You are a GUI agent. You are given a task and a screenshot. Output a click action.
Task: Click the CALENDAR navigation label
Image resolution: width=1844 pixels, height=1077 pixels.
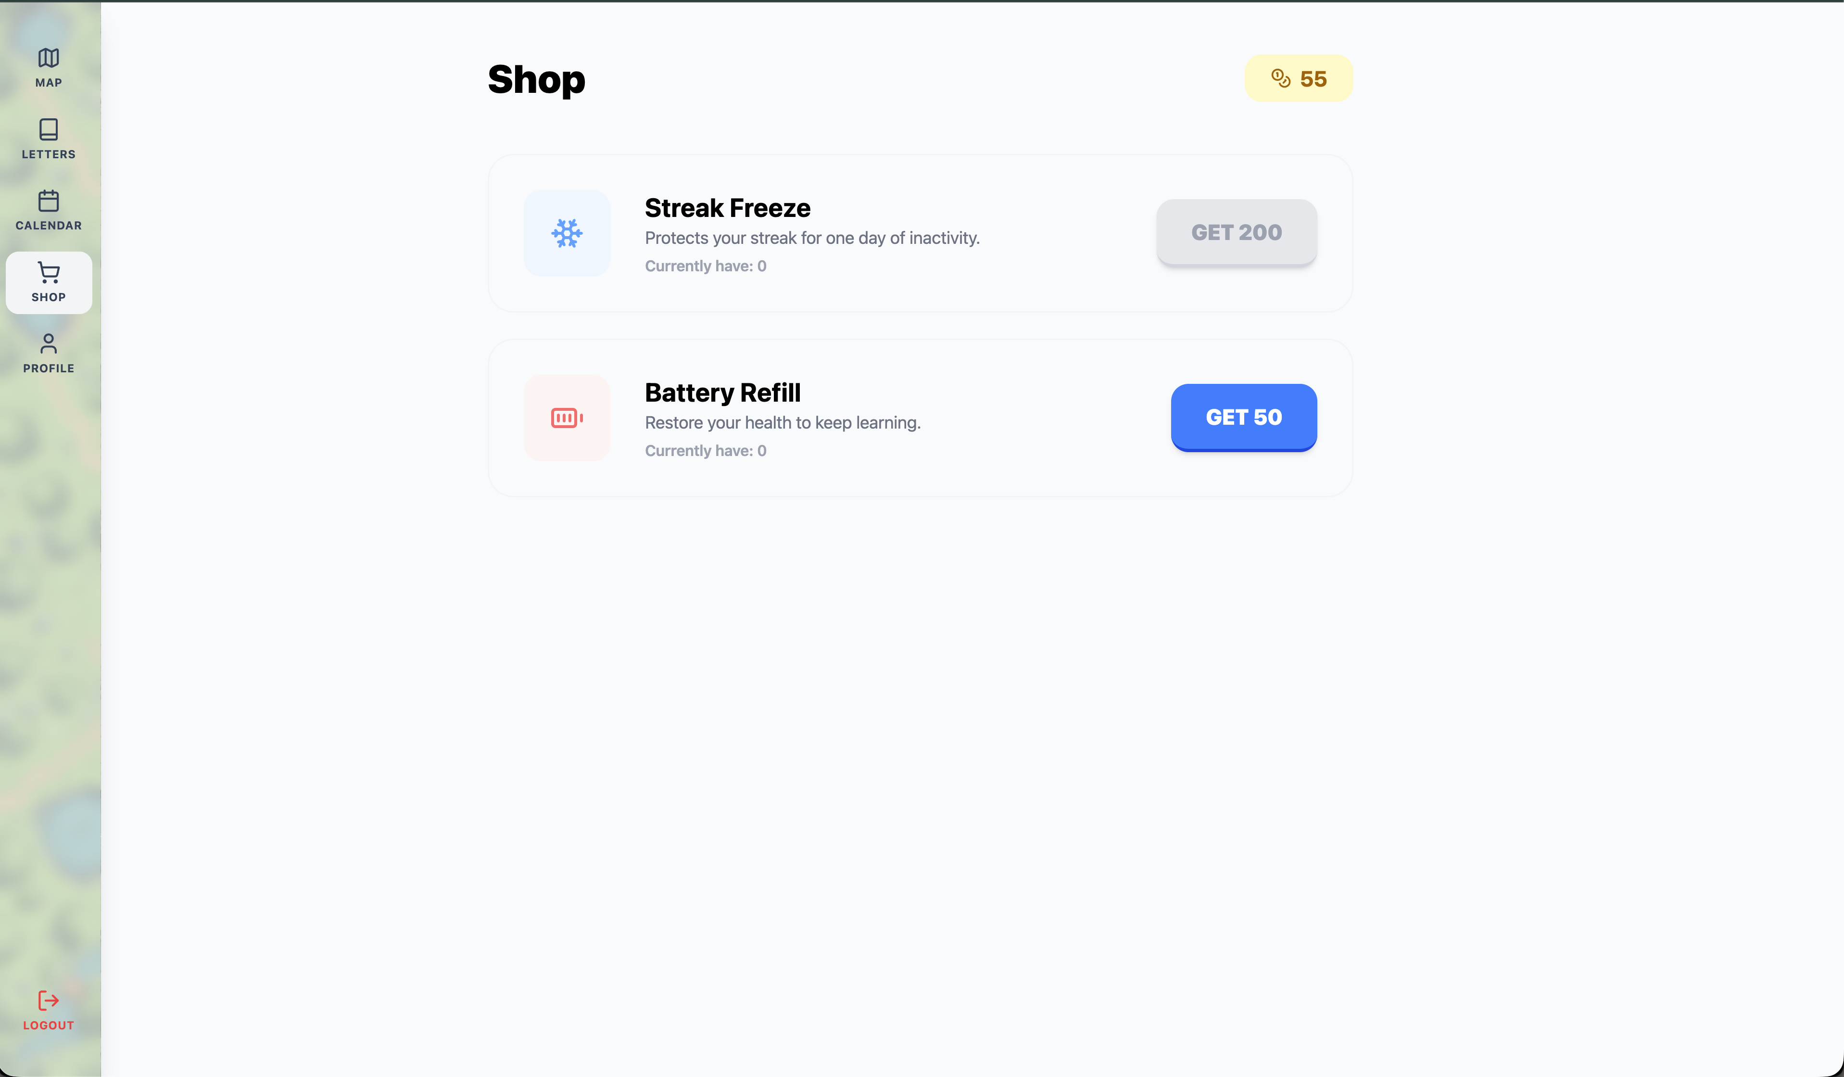[48, 225]
